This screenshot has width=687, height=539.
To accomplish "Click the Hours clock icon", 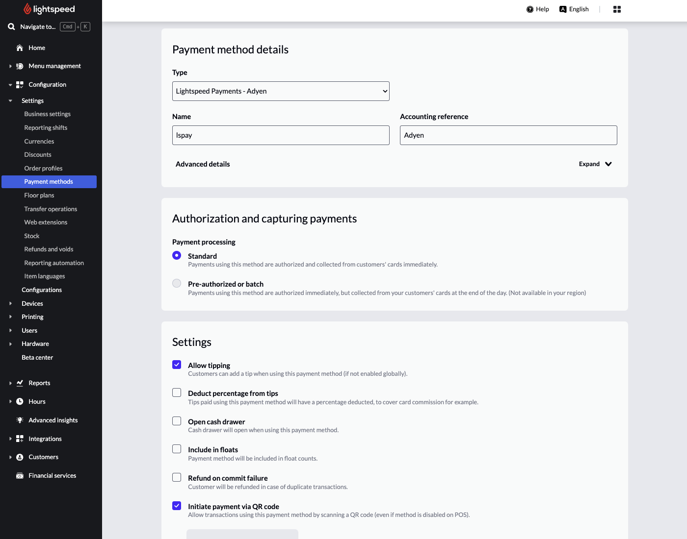I will (20, 401).
